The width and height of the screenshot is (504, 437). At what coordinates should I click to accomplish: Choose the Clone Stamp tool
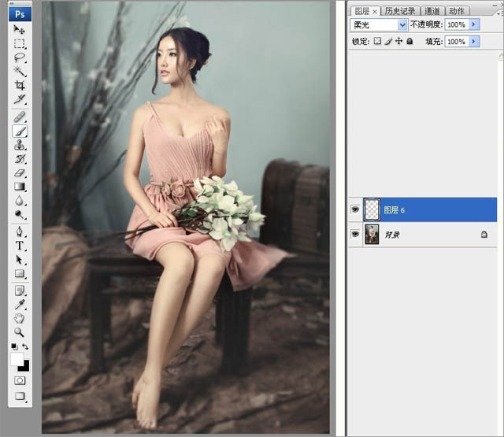pyautogui.click(x=20, y=146)
